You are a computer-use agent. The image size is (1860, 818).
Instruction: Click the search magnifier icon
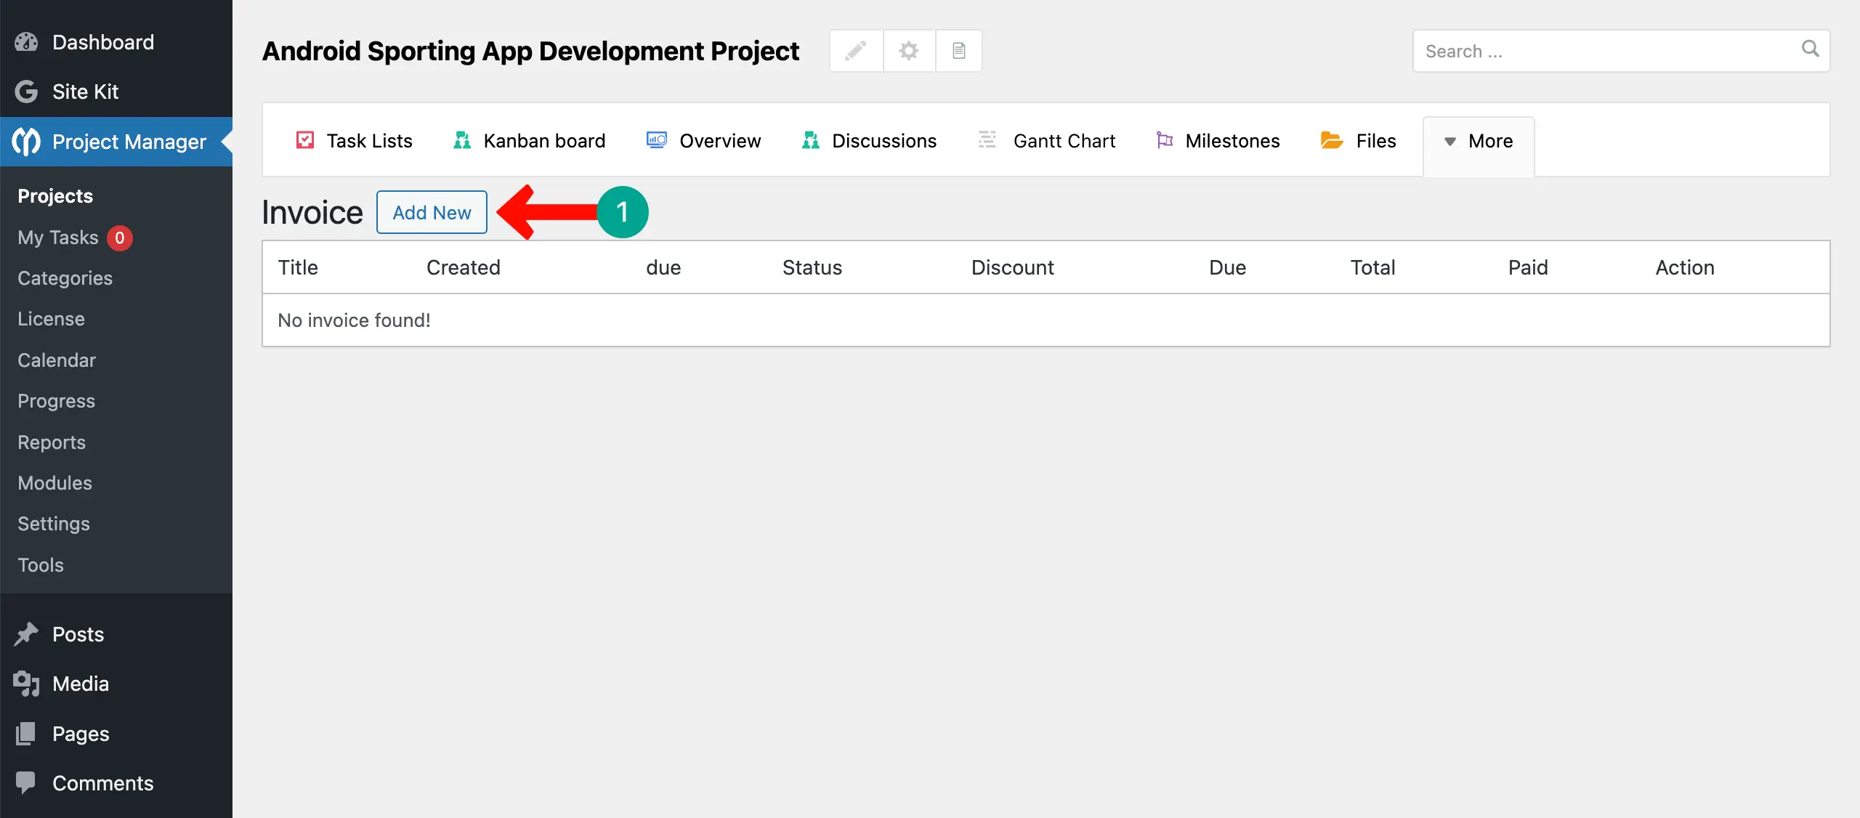point(1809,50)
